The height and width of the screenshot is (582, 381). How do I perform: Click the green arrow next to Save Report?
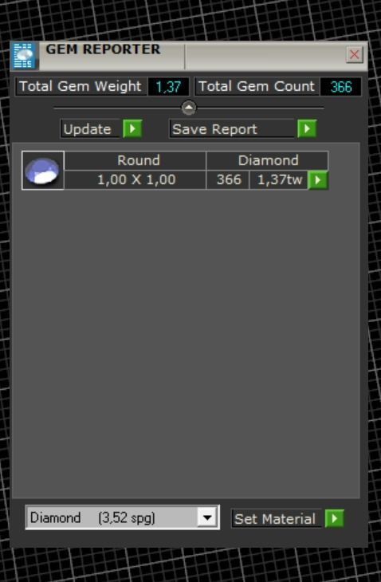[x=307, y=129]
